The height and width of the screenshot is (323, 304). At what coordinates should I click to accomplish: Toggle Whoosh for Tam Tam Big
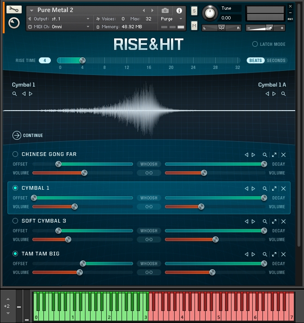click(149, 263)
